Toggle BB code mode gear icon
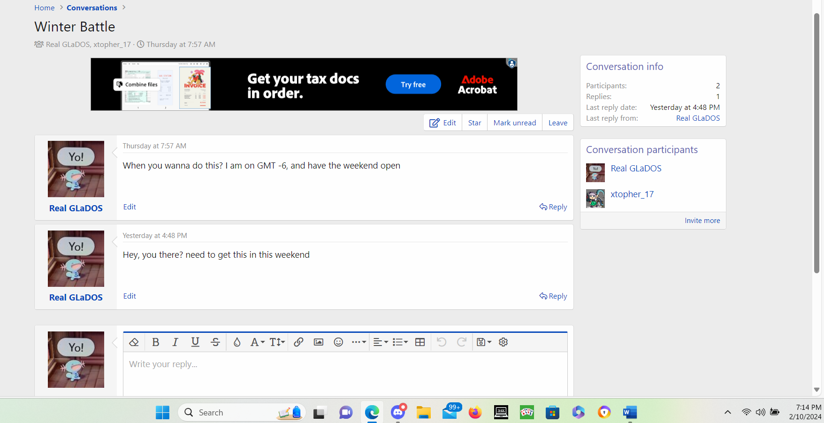This screenshot has width=824, height=423. tap(504, 342)
